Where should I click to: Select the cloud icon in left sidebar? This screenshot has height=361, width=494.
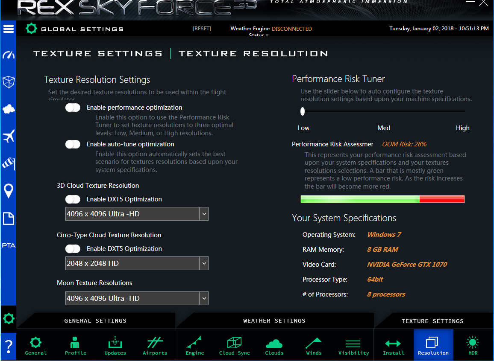click(9, 109)
